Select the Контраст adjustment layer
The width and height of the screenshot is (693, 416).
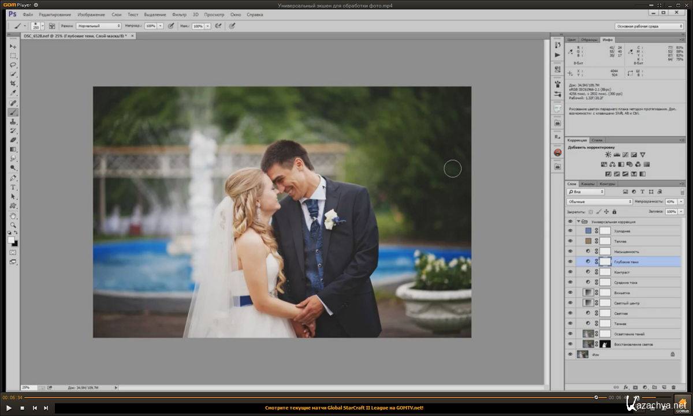[623, 272]
